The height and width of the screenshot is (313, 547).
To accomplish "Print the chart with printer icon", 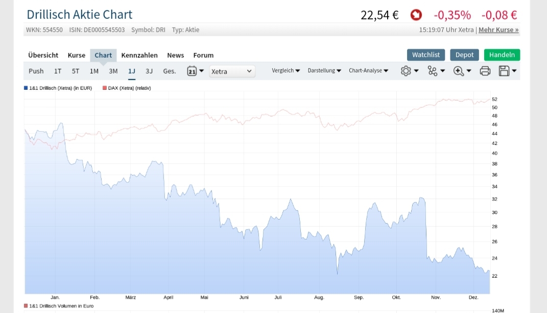I will coord(485,71).
